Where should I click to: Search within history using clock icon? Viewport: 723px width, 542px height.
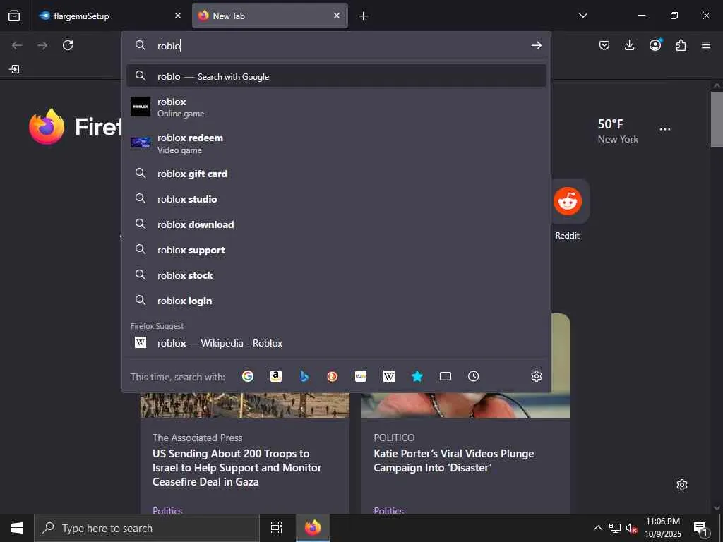point(473,377)
